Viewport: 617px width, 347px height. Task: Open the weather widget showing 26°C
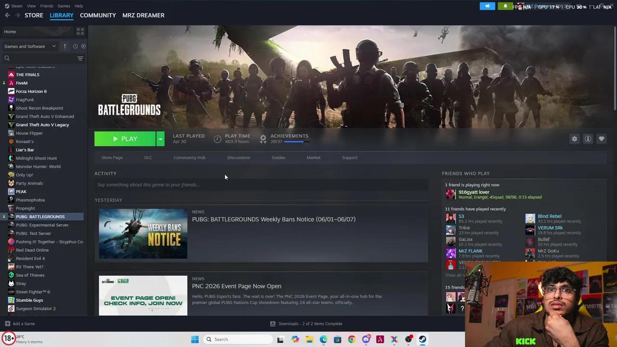pos(23,339)
